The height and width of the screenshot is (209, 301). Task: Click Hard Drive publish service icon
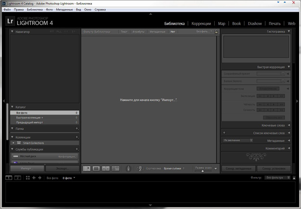(16, 156)
